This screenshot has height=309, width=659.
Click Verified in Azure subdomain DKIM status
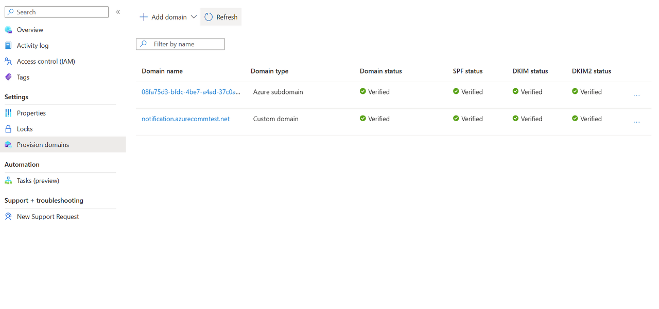[x=531, y=92]
